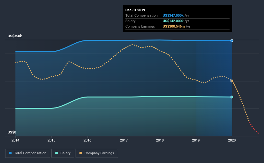Click the teal Salary marker at 2020
Screen dimensions: 264x163
coord(232,97)
